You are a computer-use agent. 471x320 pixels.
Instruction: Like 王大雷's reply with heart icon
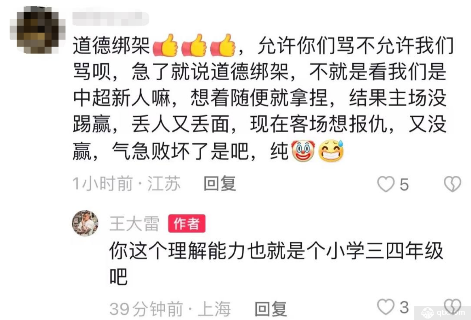386,307
